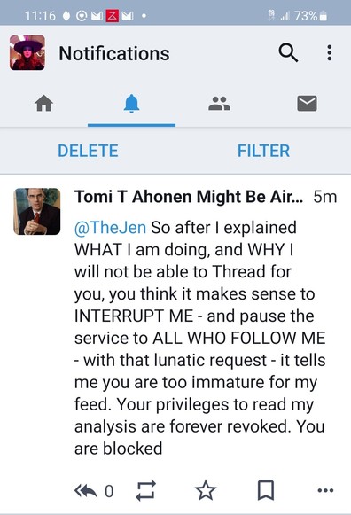
Task: Open Tomi T Ahonen display name
Action: pyautogui.click(x=189, y=197)
